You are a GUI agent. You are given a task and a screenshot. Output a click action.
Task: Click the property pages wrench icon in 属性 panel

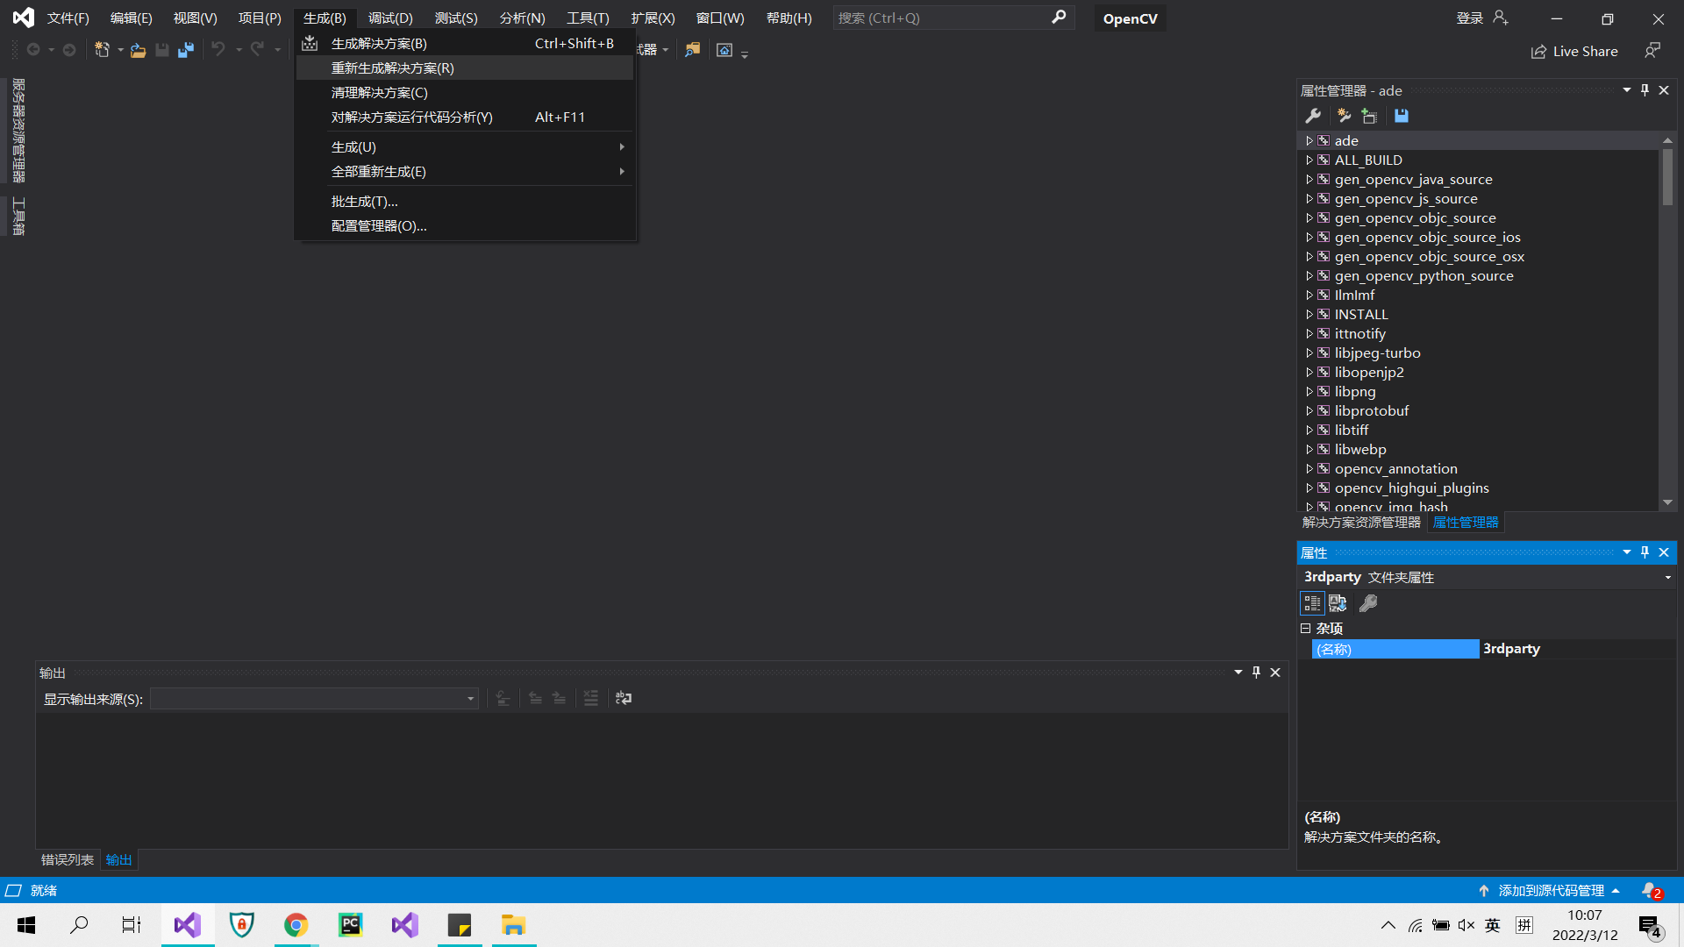pyautogui.click(x=1368, y=603)
